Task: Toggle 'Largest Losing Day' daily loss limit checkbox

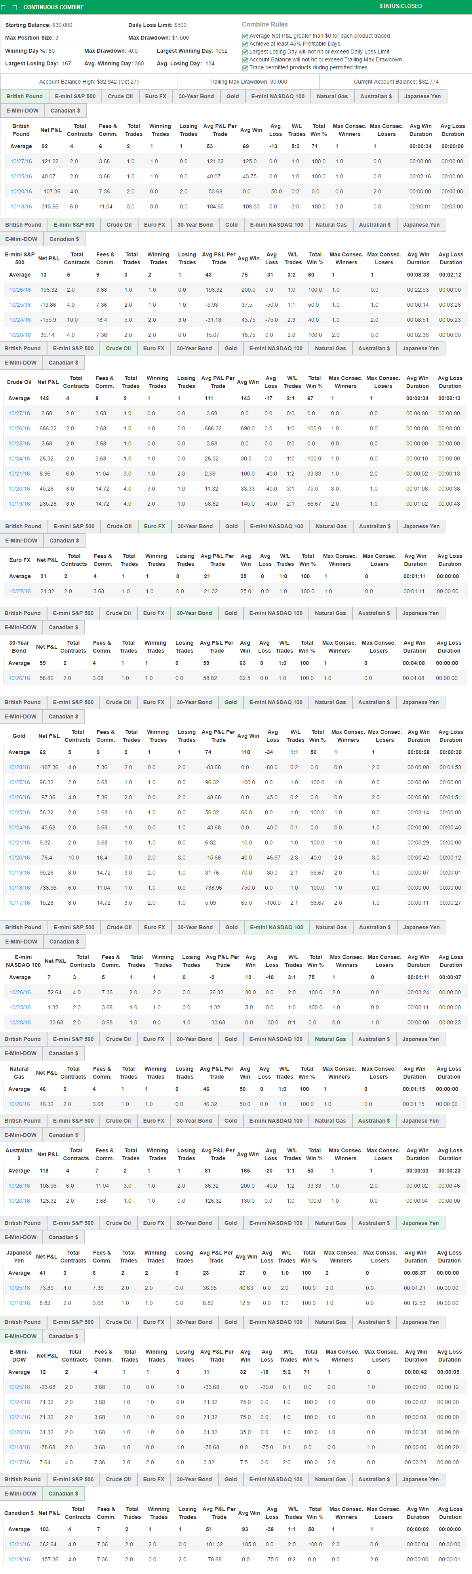Action: (x=245, y=52)
